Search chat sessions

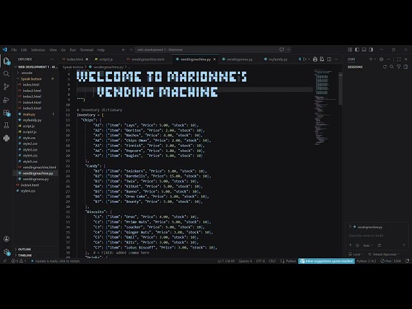tap(392, 67)
